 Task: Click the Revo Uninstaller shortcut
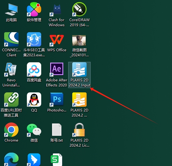[x=11, y=69]
